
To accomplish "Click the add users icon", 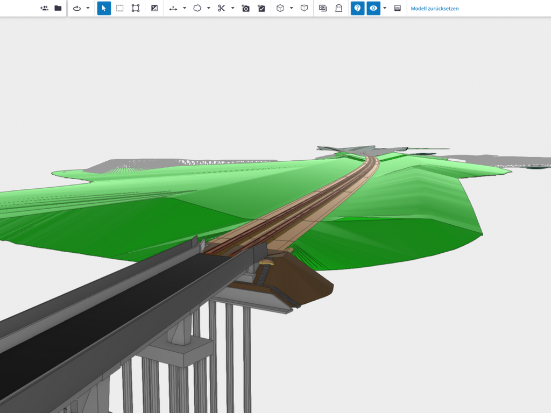I will [x=44, y=8].
